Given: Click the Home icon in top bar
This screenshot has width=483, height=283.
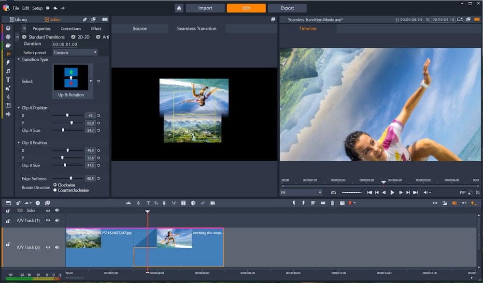Looking at the screenshot, I should coord(179,8).
